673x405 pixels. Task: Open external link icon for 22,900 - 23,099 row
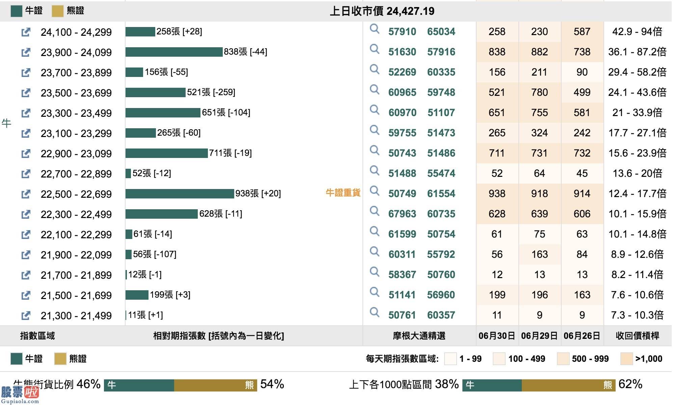tap(26, 154)
